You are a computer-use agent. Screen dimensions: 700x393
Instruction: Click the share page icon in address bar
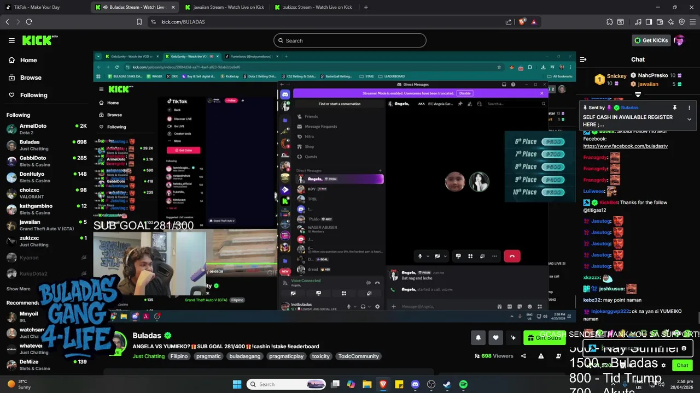(509, 22)
